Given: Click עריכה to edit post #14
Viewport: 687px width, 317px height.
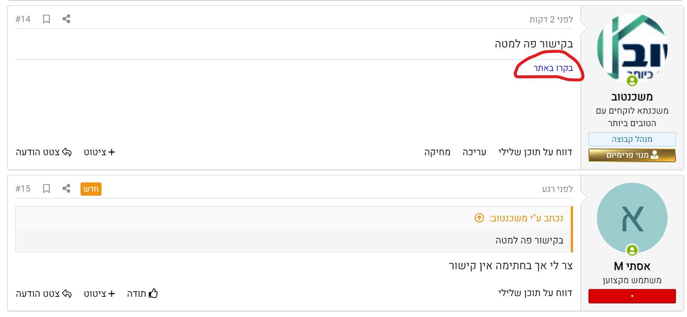Looking at the screenshot, I should point(474,152).
